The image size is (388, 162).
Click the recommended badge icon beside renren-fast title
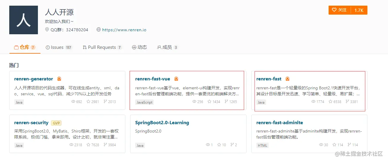click(x=287, y=79)
